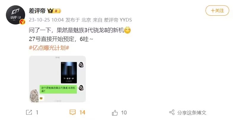The width and height of the screenshot is (233, 120).
Task: Open comments via speech bubble icon
Action: [x=72, y=112]
